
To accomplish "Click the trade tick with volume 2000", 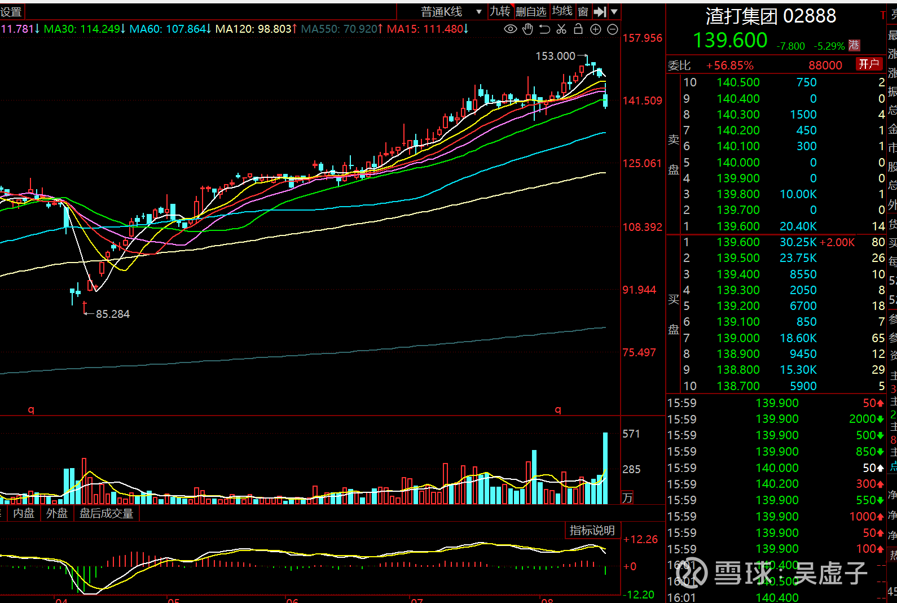I will tap(776, 419).
